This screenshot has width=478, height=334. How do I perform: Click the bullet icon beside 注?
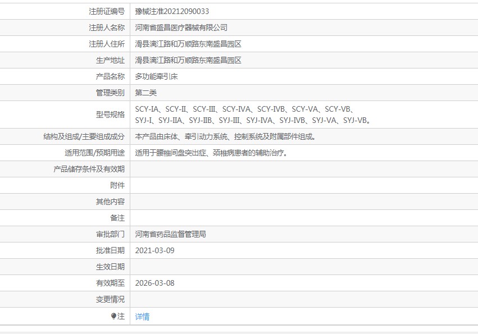(x=113, y=317)
